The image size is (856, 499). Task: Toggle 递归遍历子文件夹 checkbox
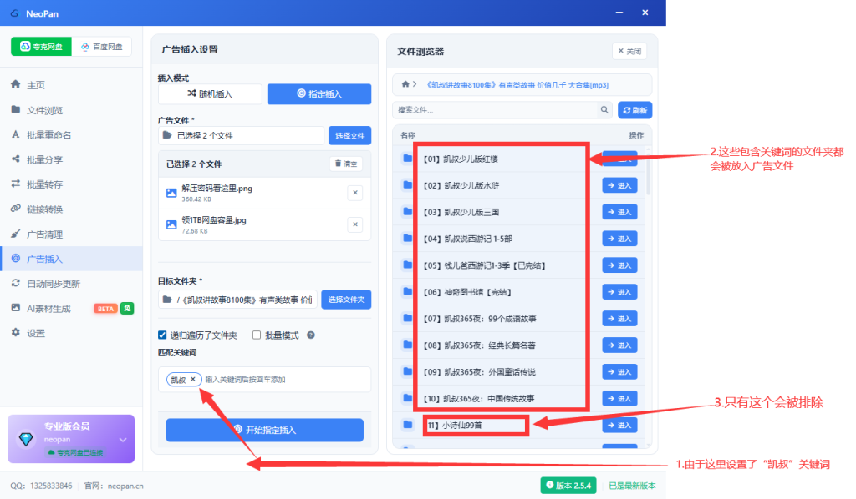click(x=162, y=335)
